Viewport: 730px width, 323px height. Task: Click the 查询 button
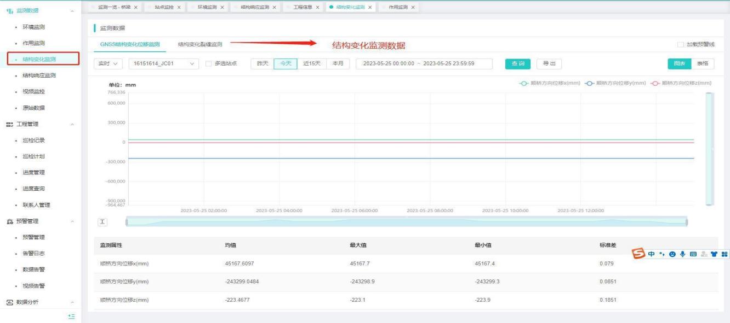517,63
